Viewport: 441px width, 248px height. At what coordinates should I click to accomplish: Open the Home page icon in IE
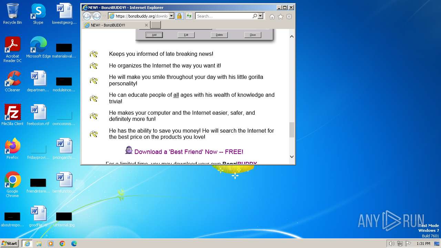[x=272, y=17]
